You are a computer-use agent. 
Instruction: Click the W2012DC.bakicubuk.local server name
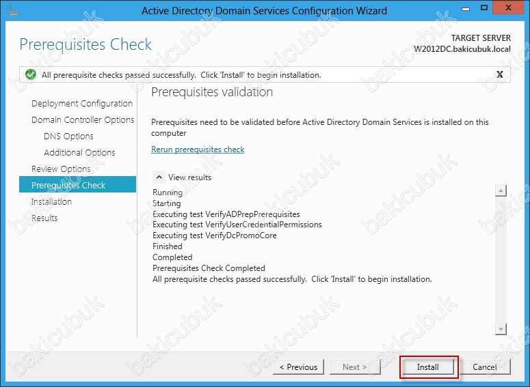(x=462, y=49)
